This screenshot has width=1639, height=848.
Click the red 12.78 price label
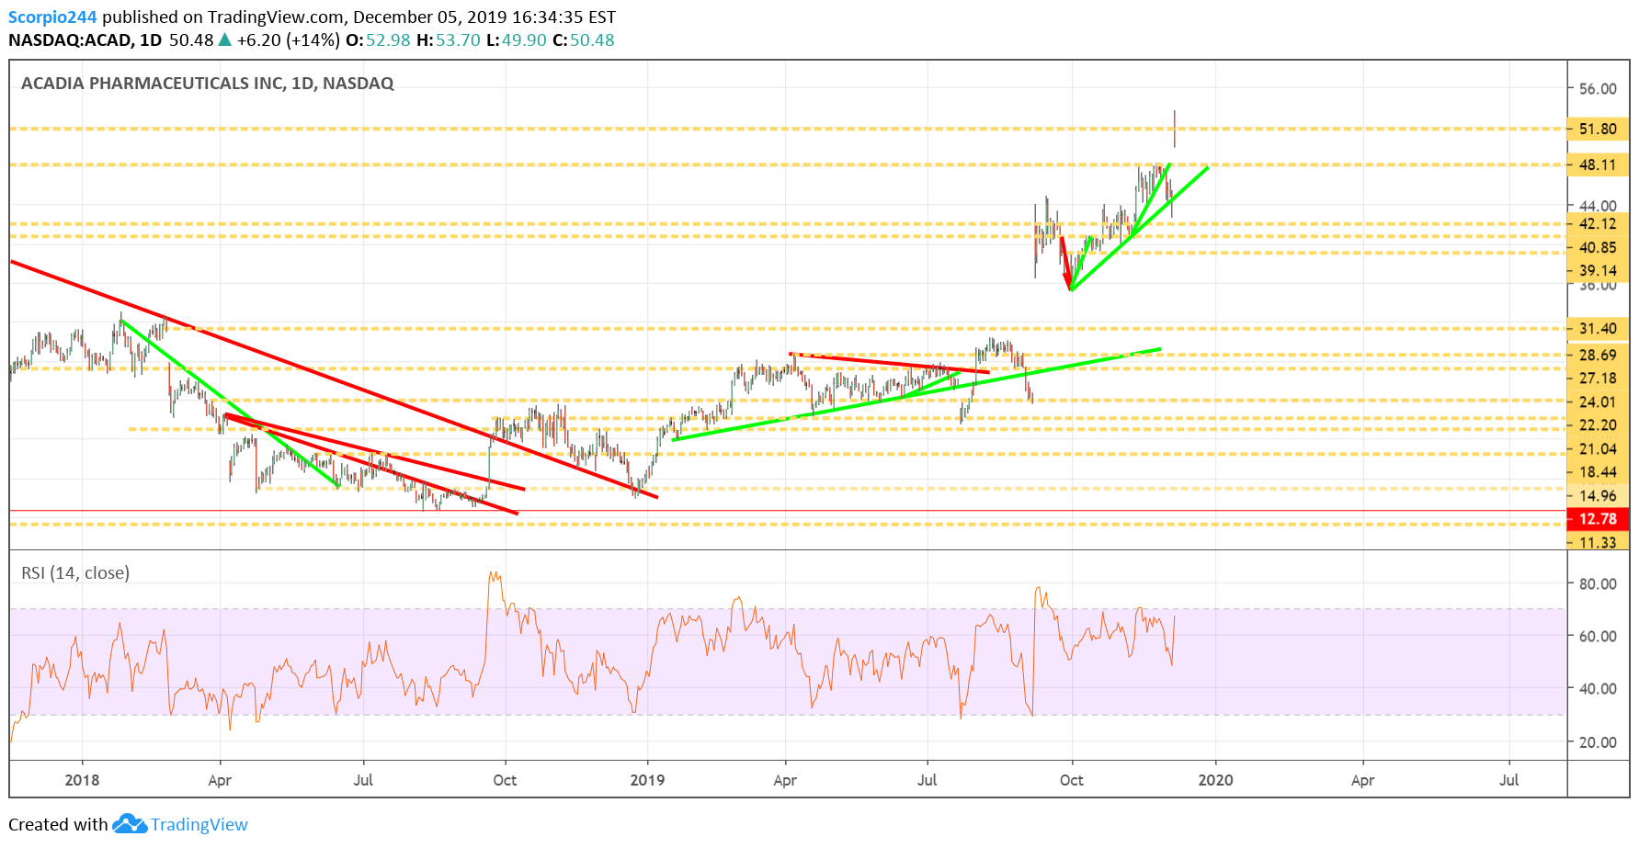[1598, 519]
